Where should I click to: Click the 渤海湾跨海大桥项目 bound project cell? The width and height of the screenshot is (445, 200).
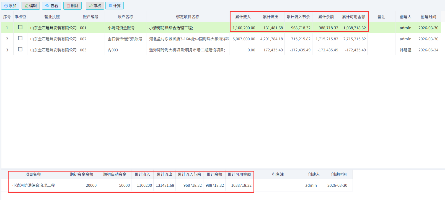[x=188, y=50]
